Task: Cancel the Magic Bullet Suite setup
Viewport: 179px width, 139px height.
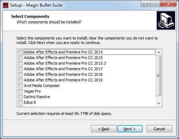Action: [x=159, y=129]
